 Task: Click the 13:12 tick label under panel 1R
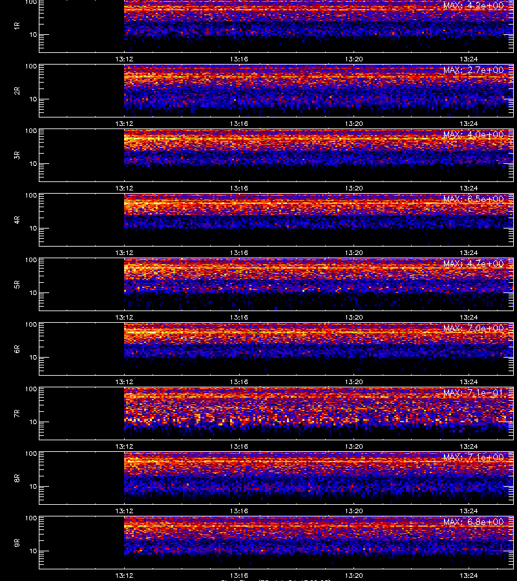point(124,59)
